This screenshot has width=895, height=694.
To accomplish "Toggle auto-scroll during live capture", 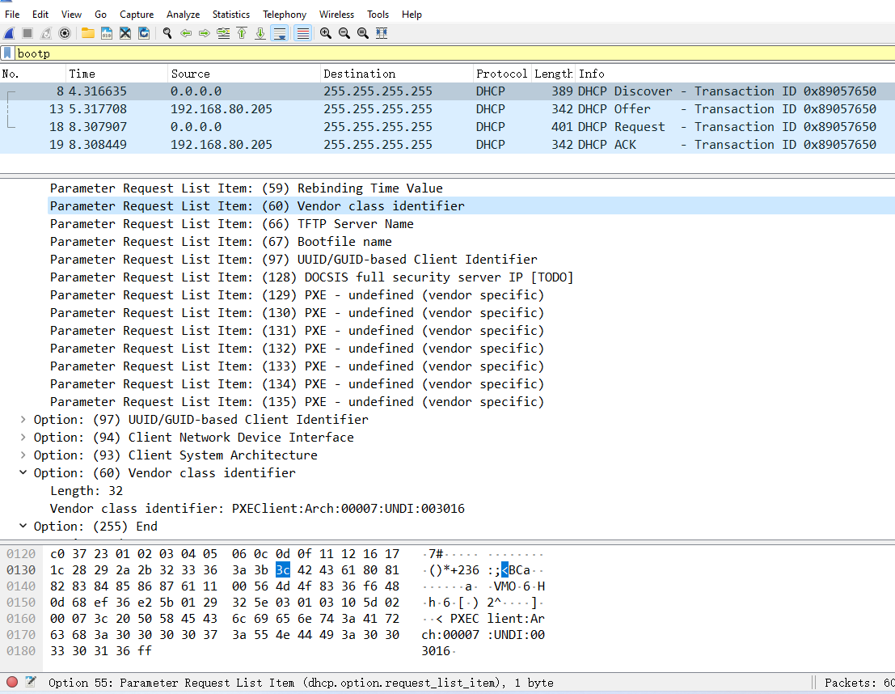I will (280, 33).
